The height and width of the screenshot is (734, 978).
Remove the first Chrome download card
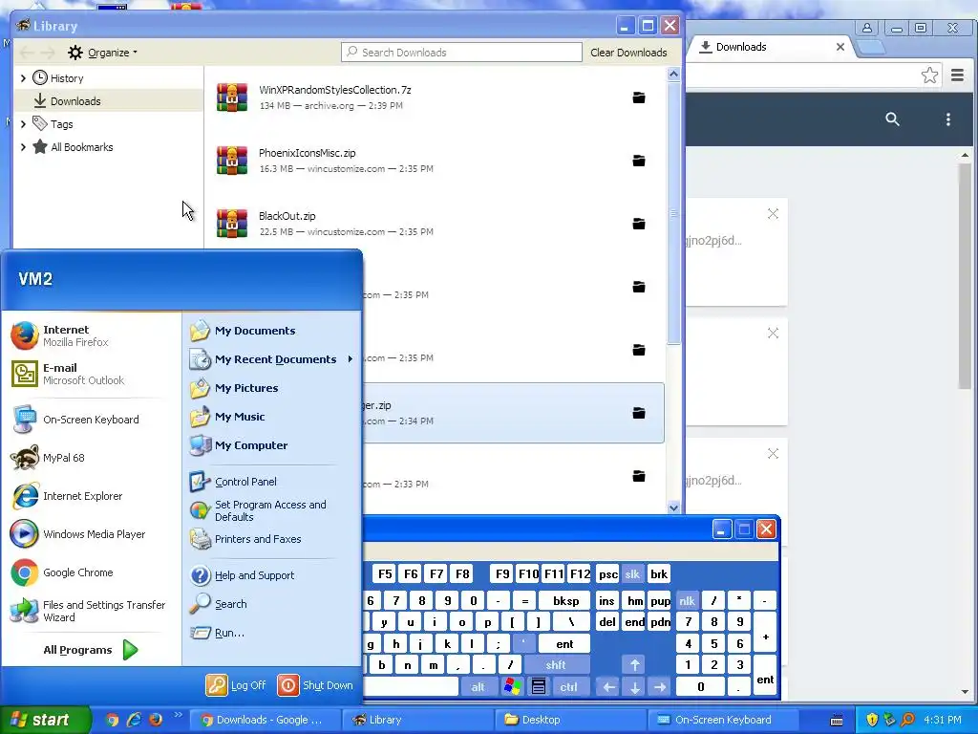pos(773,214)
